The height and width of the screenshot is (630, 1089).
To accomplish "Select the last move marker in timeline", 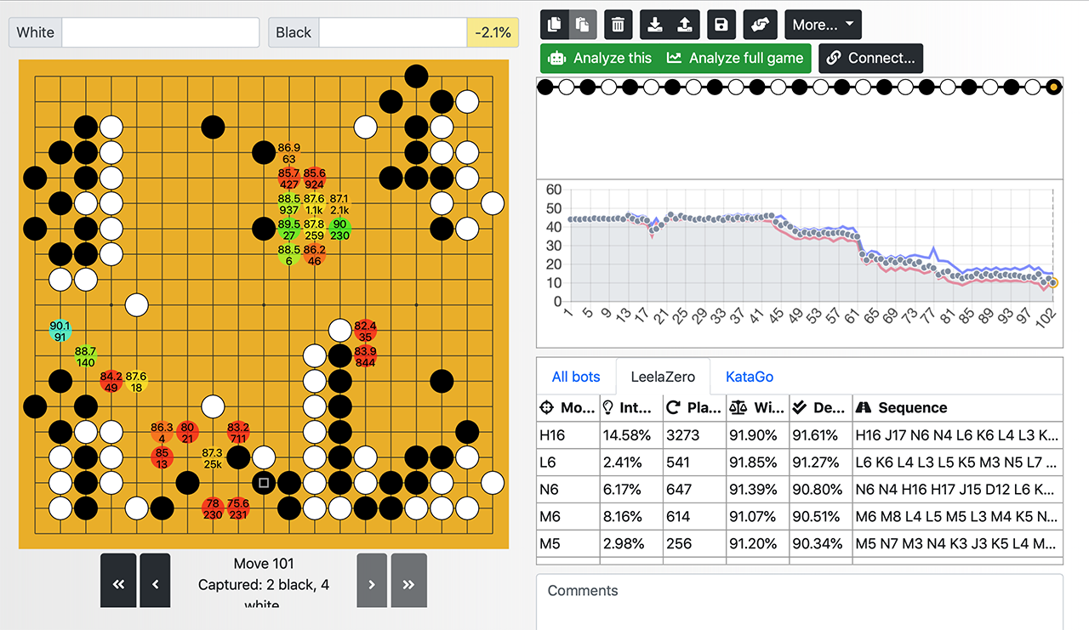I will point(1053,87).
